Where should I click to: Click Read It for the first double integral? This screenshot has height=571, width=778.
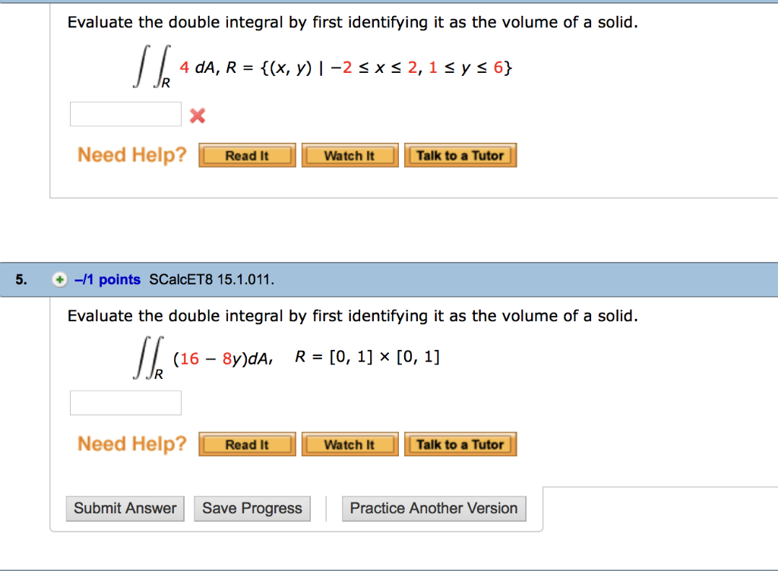246,155
